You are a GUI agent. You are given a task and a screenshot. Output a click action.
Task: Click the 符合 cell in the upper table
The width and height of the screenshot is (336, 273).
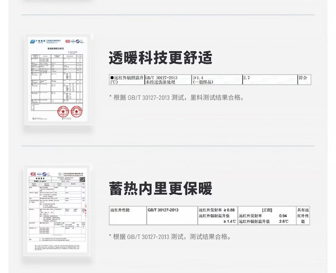[x=303, y=78]
